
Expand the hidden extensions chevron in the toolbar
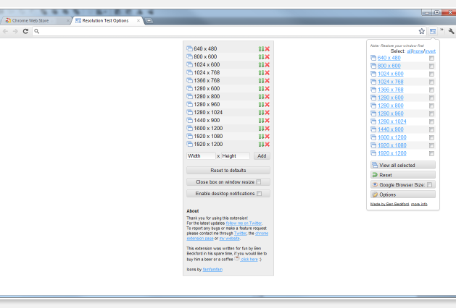(442, 31)
